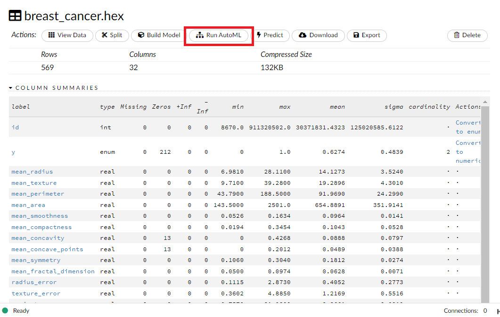Open the mean_radius column link
The width and height of the screenshot is (500, 317).
[x=32, y=172]
